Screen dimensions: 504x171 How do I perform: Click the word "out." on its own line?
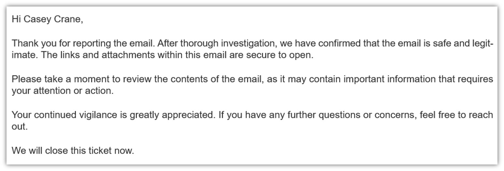[x=20, y=126]
